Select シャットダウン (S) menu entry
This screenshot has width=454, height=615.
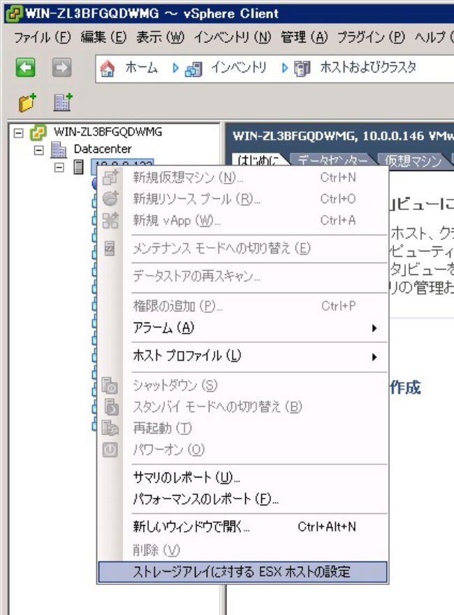point(242,385)
